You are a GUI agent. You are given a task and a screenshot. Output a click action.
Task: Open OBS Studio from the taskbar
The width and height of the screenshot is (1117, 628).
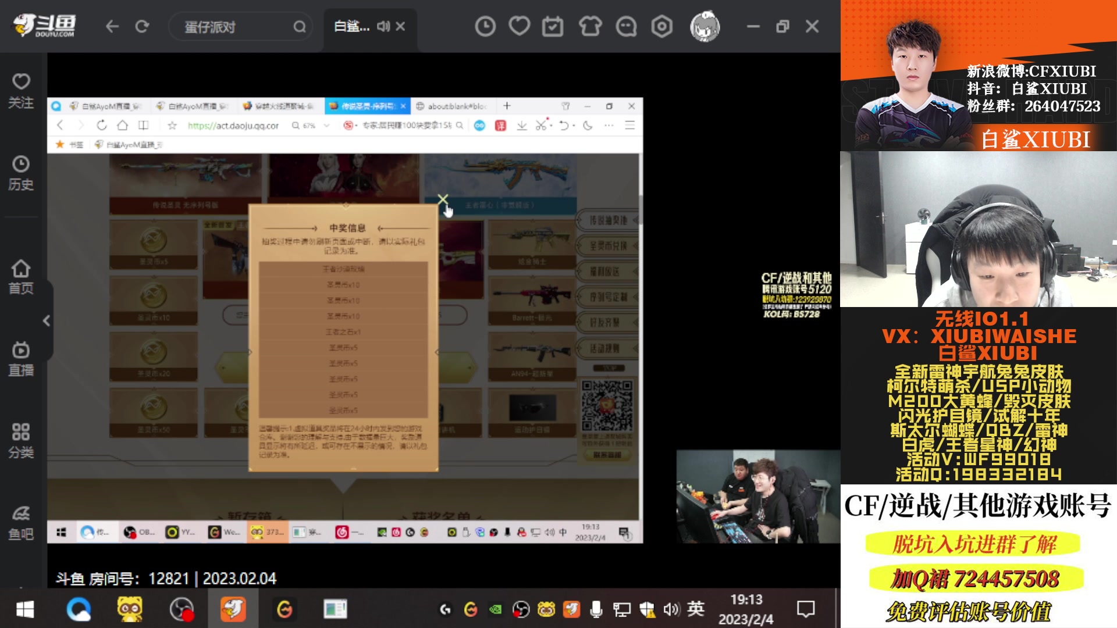pos(182,609)
